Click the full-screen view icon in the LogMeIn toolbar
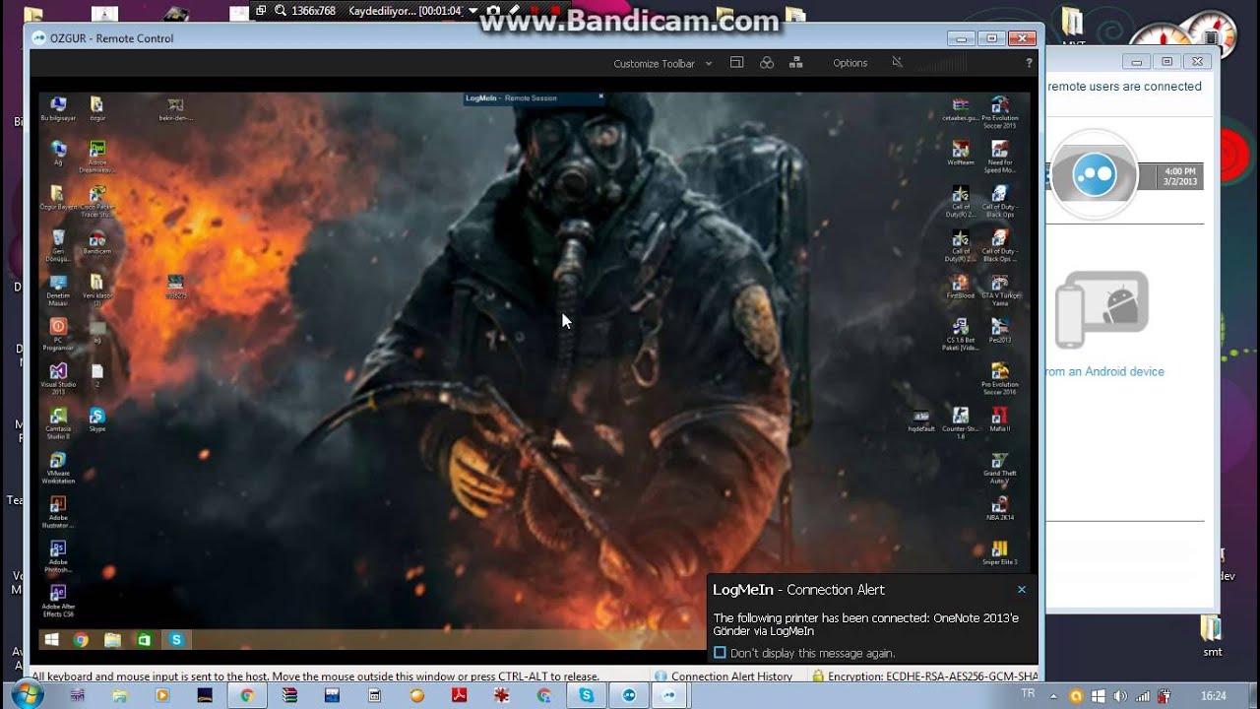The height and width of the screenshot is (709, 1260). tap(736, 62)
